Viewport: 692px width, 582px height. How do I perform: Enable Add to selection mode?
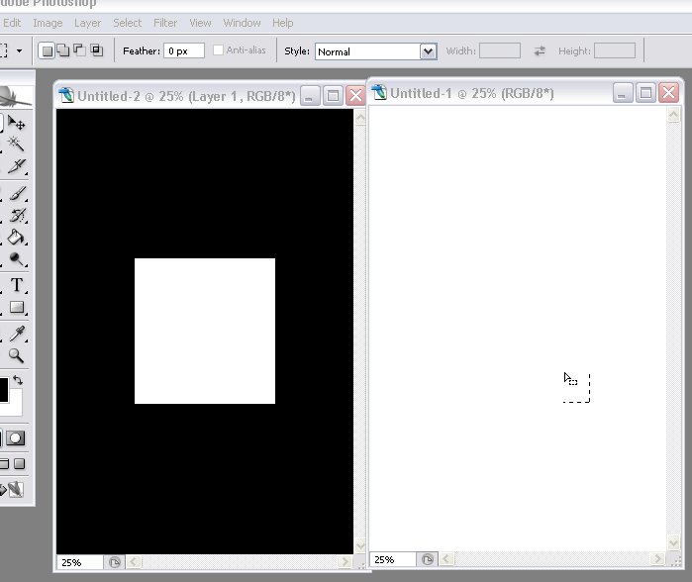[x=62, y=50]
